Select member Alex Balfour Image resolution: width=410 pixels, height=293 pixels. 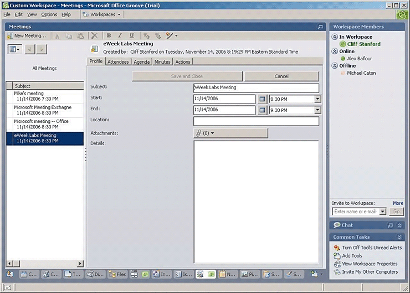(359, 59)
